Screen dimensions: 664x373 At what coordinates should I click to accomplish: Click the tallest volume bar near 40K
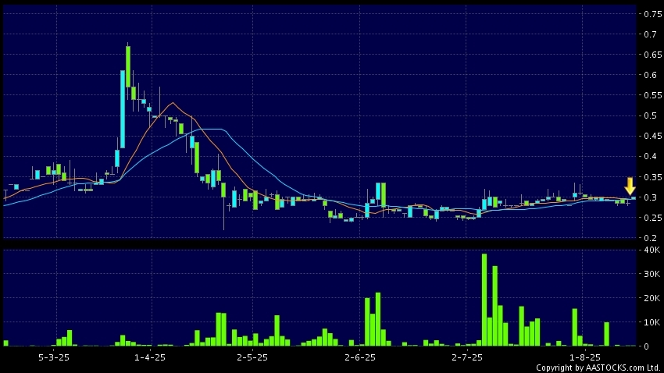(484, 300)
